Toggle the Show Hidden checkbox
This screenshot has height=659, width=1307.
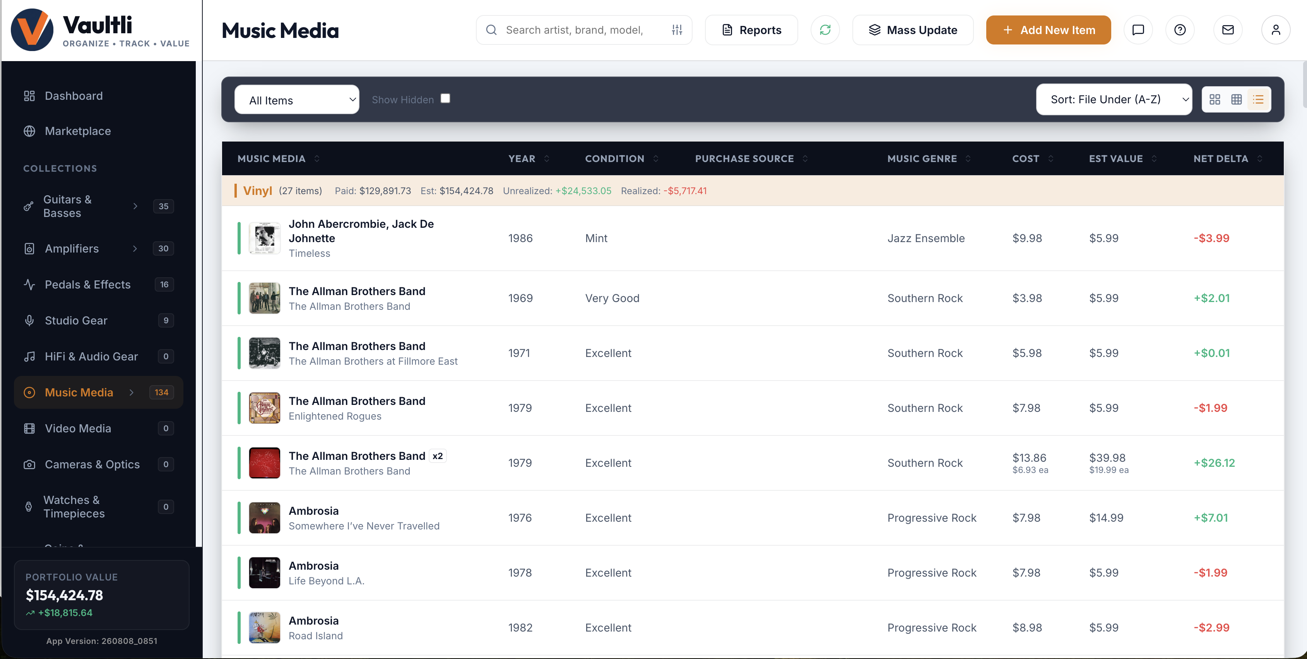(445, 98)
